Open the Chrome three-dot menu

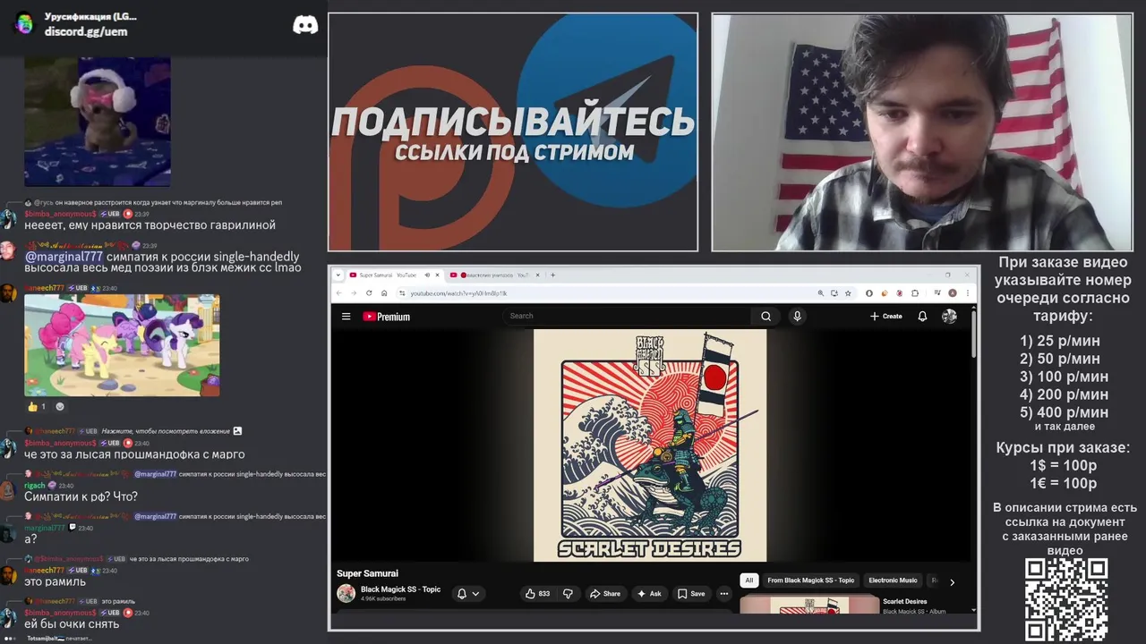click(967, 293)
